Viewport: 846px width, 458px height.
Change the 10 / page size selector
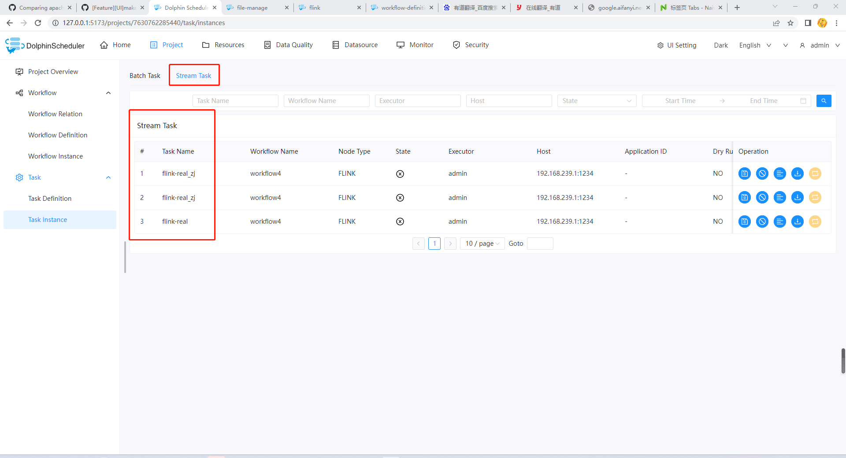[x=482, y=244]
